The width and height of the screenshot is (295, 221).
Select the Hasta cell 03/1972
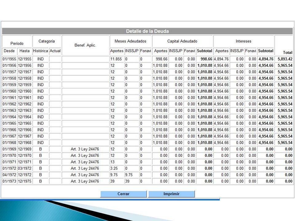25,169
